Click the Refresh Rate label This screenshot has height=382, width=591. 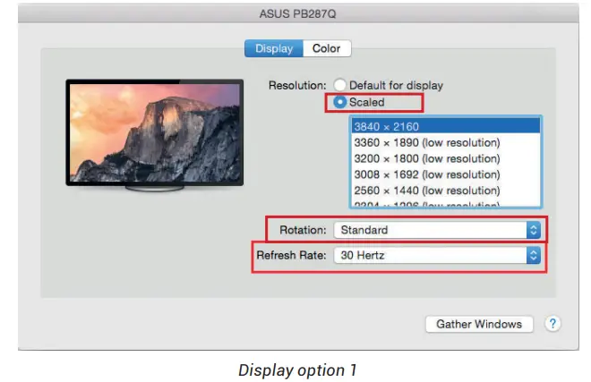click(x=291, y=256)
